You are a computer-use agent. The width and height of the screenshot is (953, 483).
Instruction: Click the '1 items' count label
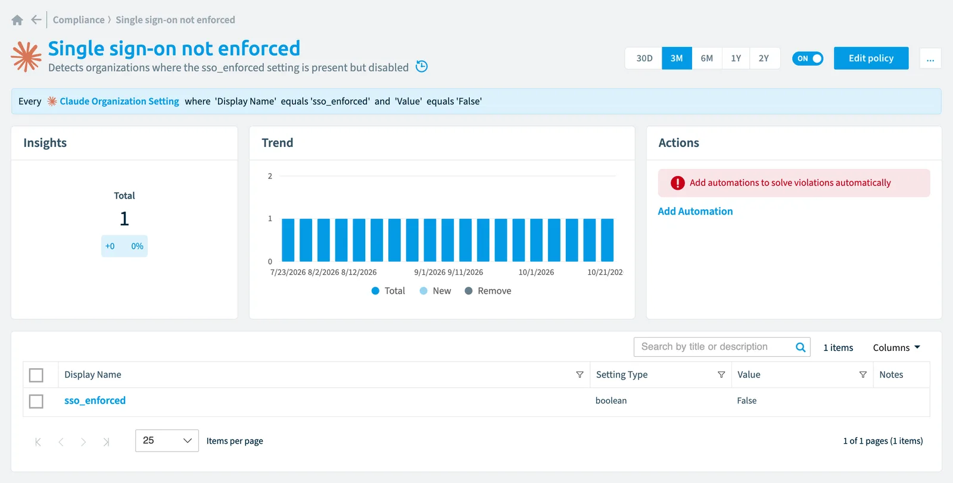(838, 347)
